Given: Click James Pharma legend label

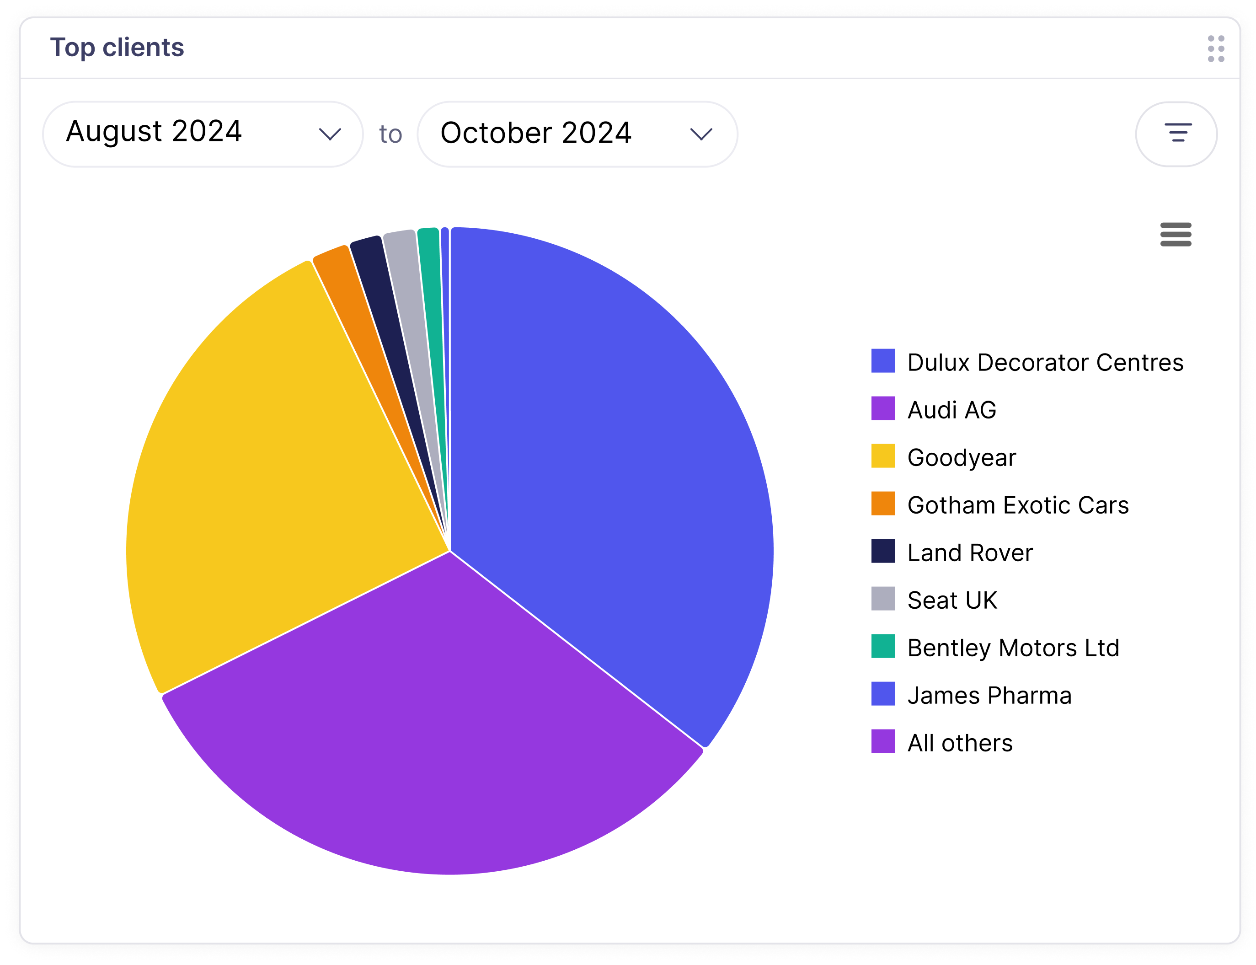Looking at the screenshot, I should [x=989, y=696].
